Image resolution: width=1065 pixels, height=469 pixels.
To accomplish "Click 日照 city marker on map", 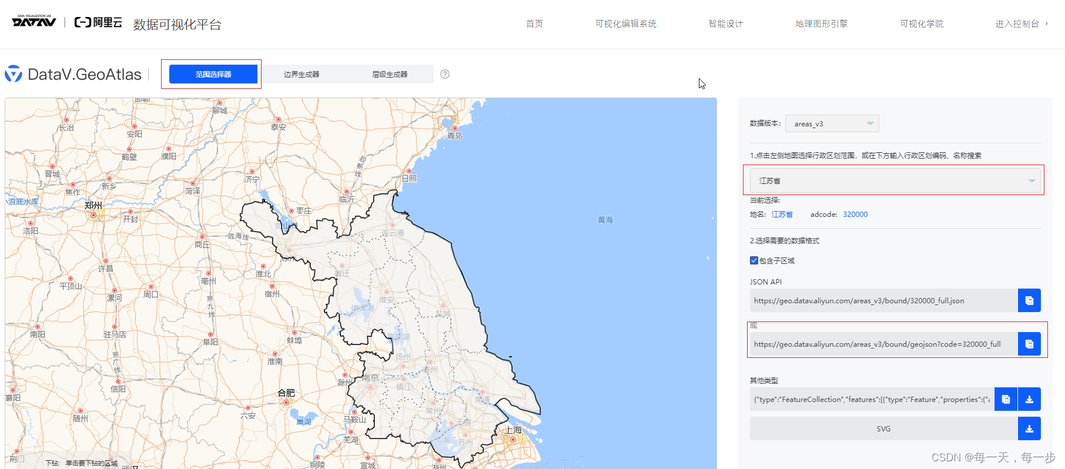I will pos(409,171).
